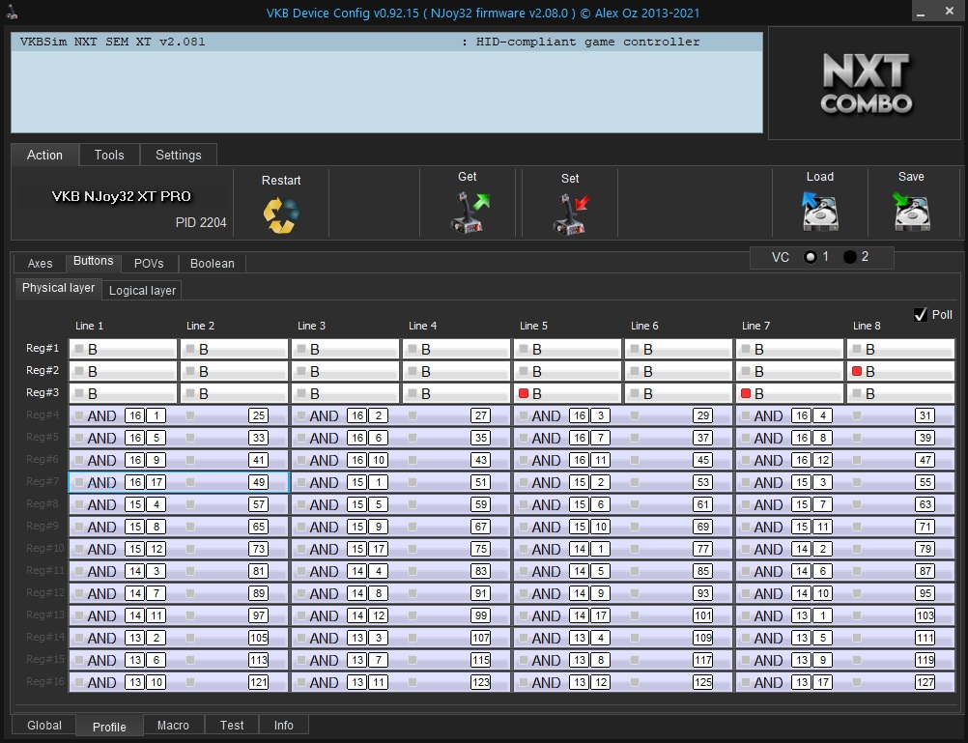The width and height of the screenshot is (968, 743).
Task: Switch to the POVs tab
Action: [149, 264]
